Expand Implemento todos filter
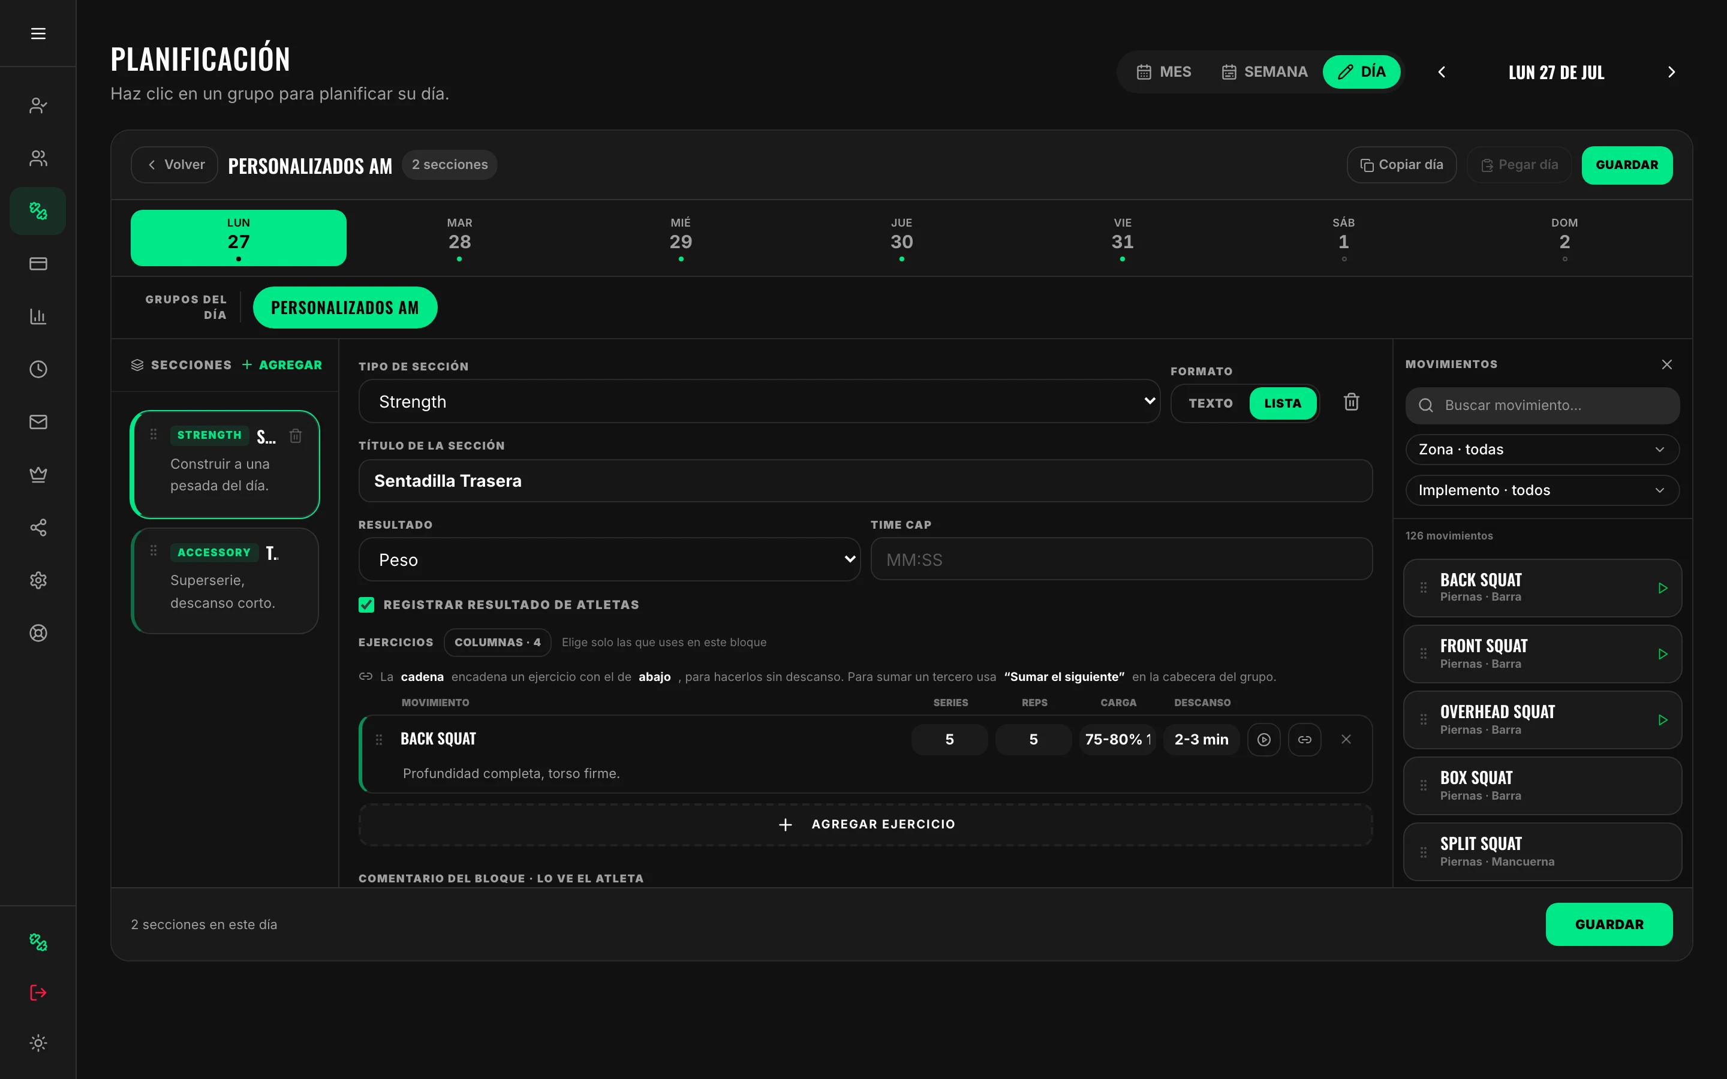The width and height of the screenshot is (1727, 1079). (1542, 490)
